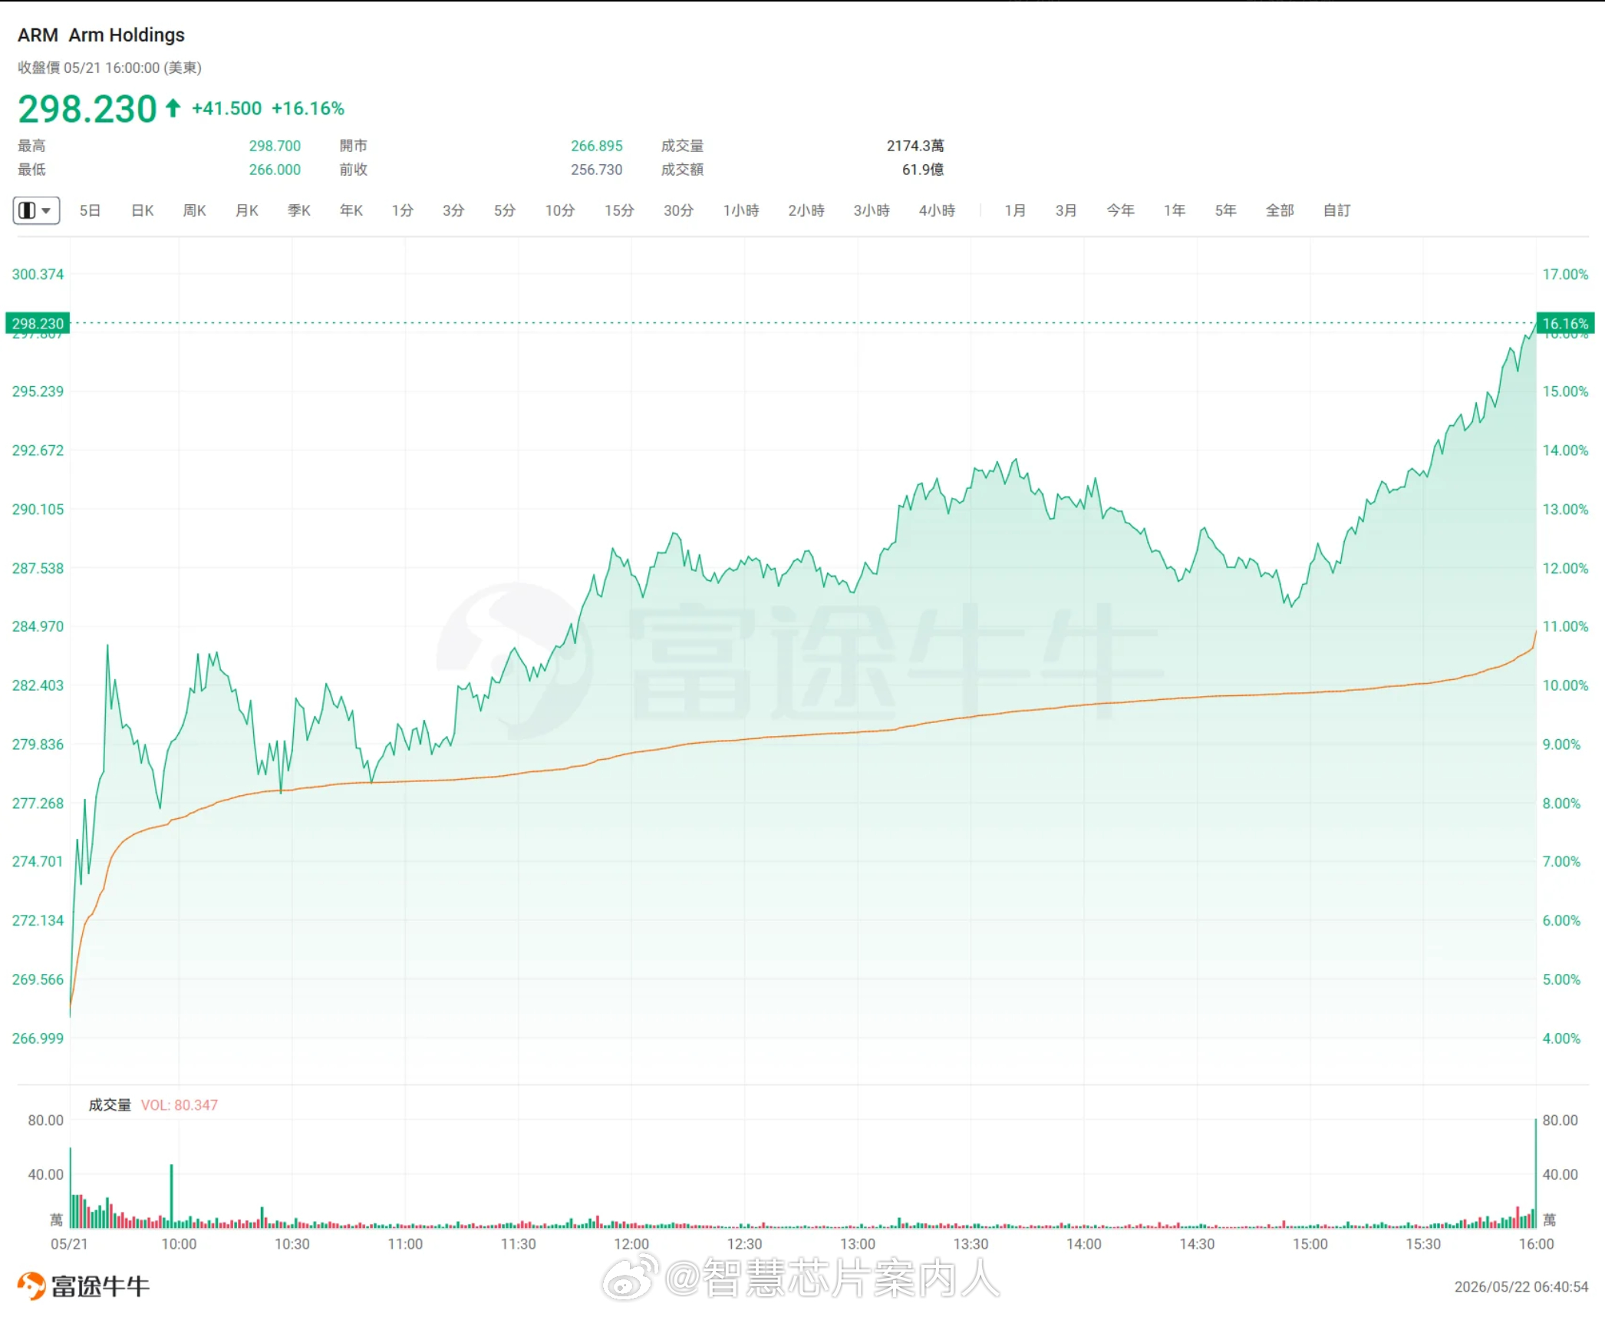Click the 4.00% percentage axis label
Screen dimensions: 1605x1317
[1561, 1038]
